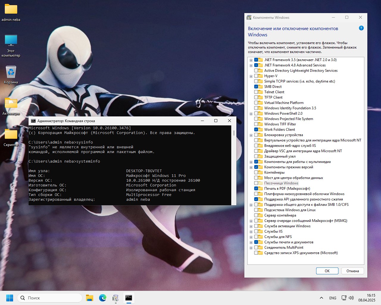Expand the Службы IIS node
The width and height of the screenshot is (381, 305).
pyautogui.click(x=251, y=232)
